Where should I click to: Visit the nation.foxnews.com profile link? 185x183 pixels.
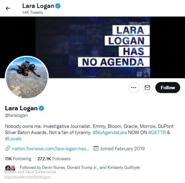[x=51, y=149]
